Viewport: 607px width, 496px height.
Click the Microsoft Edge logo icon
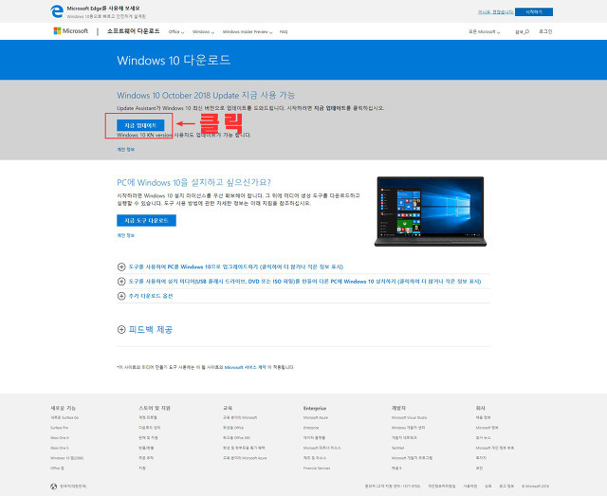tap(57, 11)
